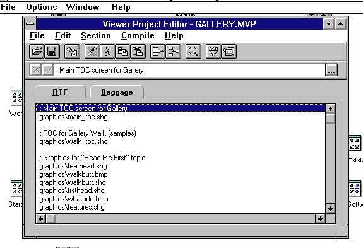363x248 pixels.
Task: Click the program group icon labeled Palac
Action: 355,143
